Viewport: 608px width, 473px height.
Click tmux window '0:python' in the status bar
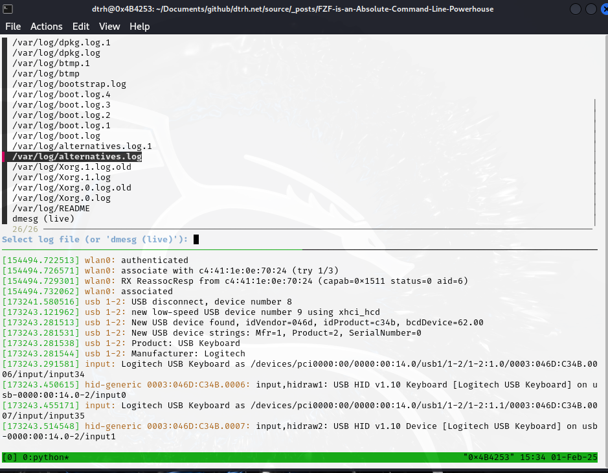(x=45, y=458)
